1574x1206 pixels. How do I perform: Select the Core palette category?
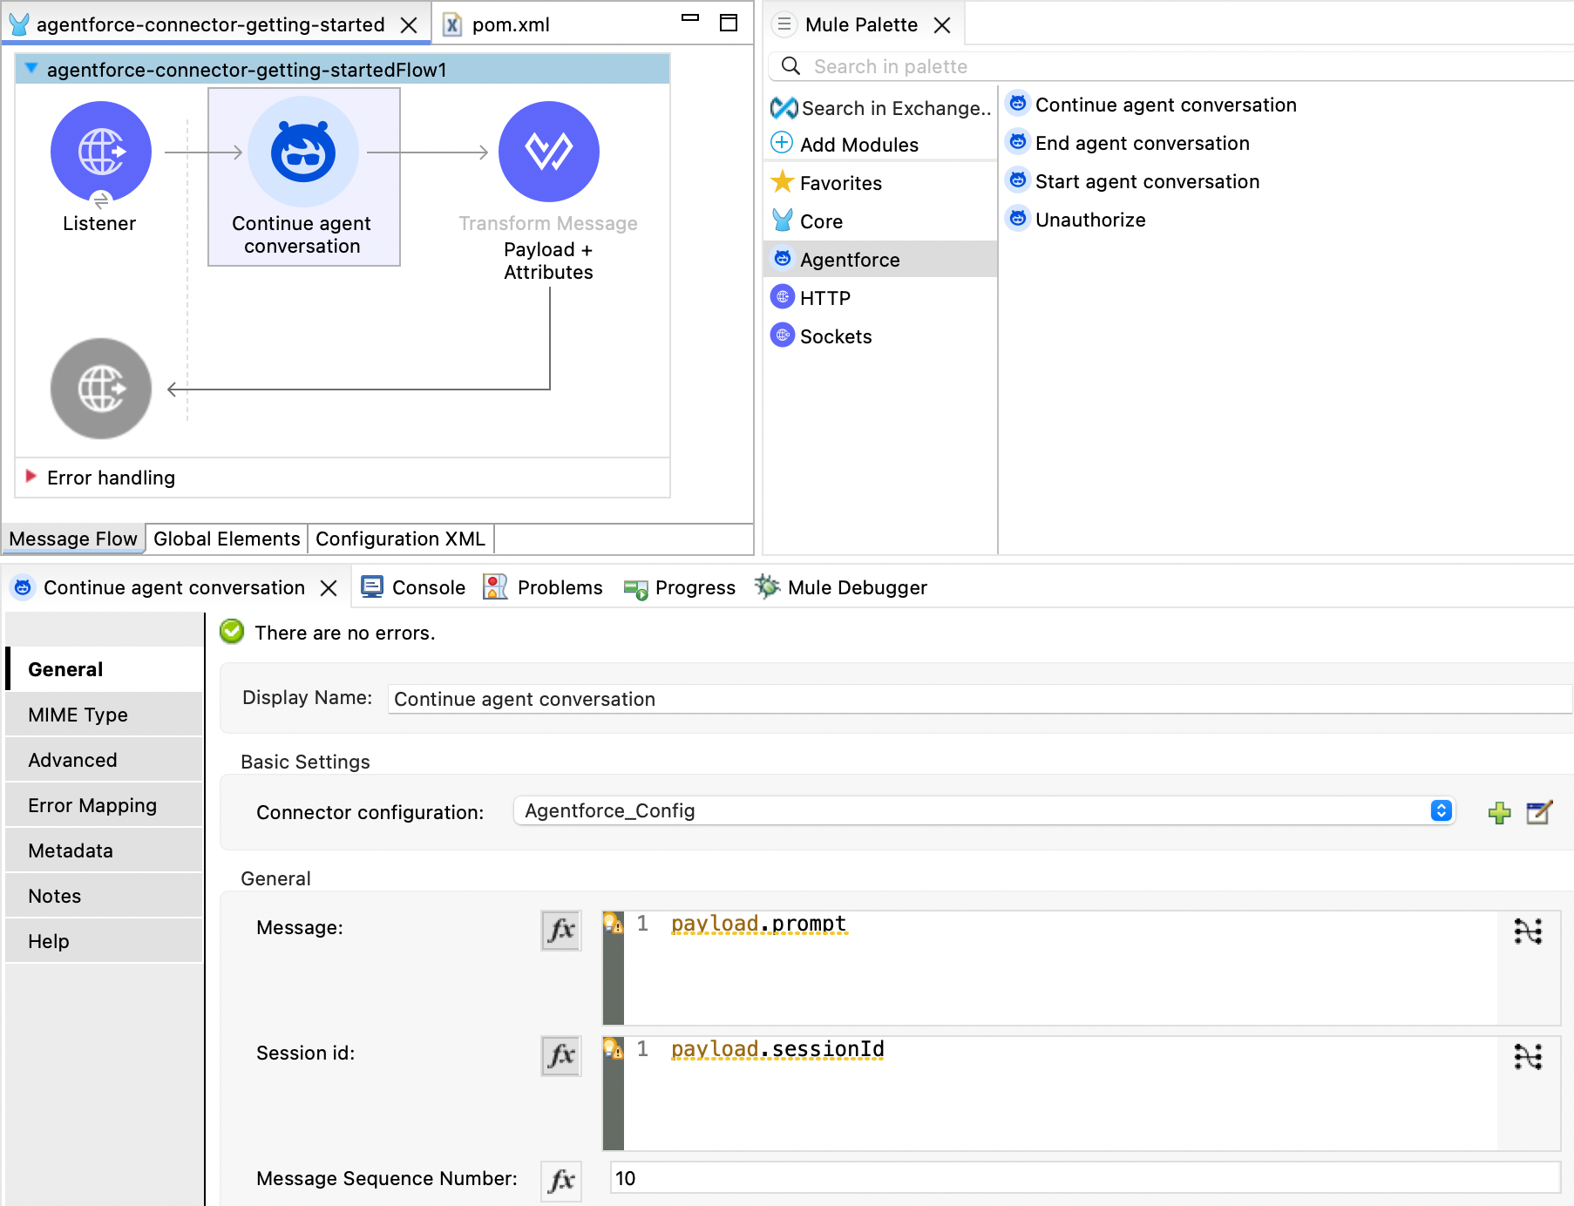click(880, 221)
